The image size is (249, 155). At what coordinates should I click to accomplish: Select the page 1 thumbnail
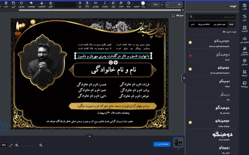178,143
